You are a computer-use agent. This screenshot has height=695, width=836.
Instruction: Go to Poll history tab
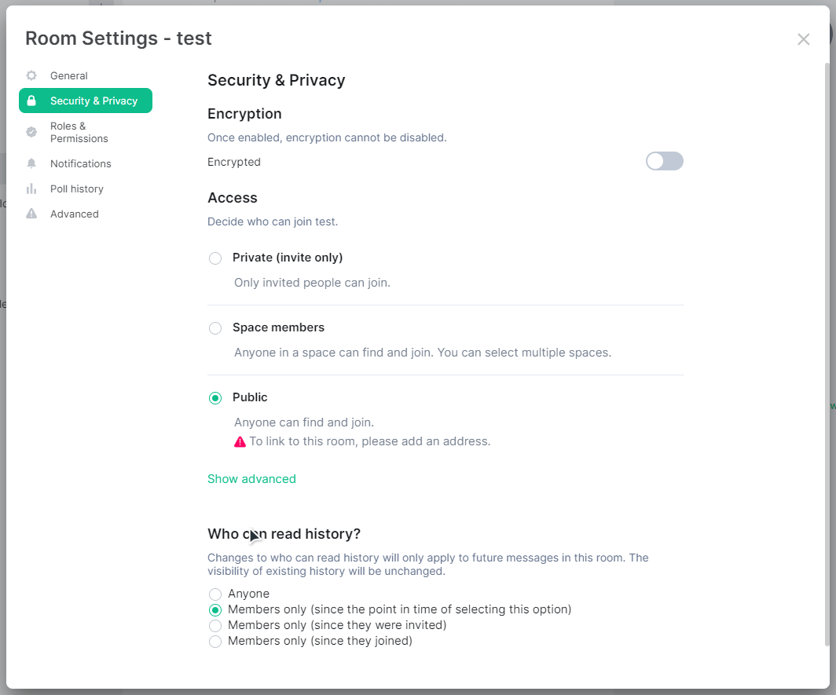point(86,188)
